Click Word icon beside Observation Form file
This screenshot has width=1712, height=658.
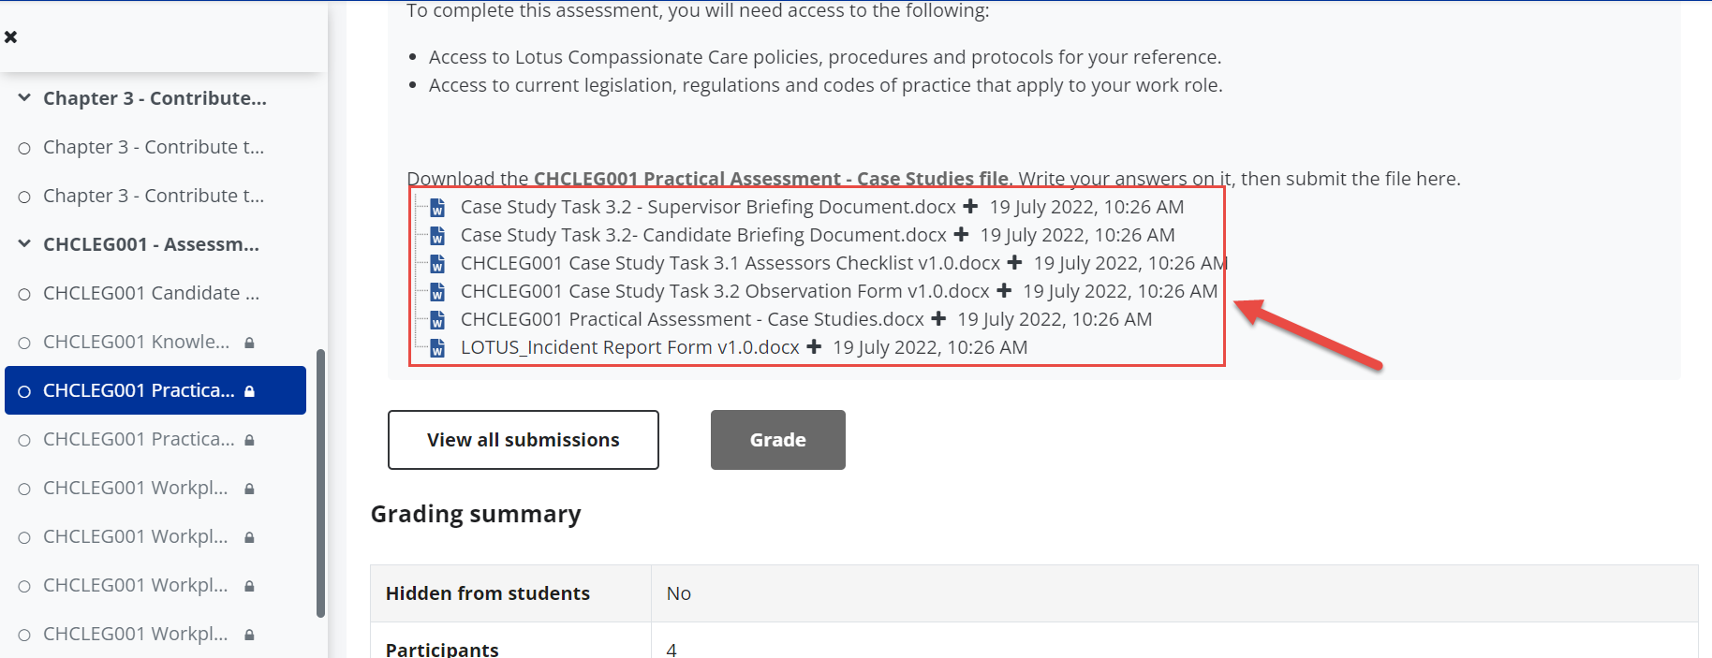tap(437, 292)
